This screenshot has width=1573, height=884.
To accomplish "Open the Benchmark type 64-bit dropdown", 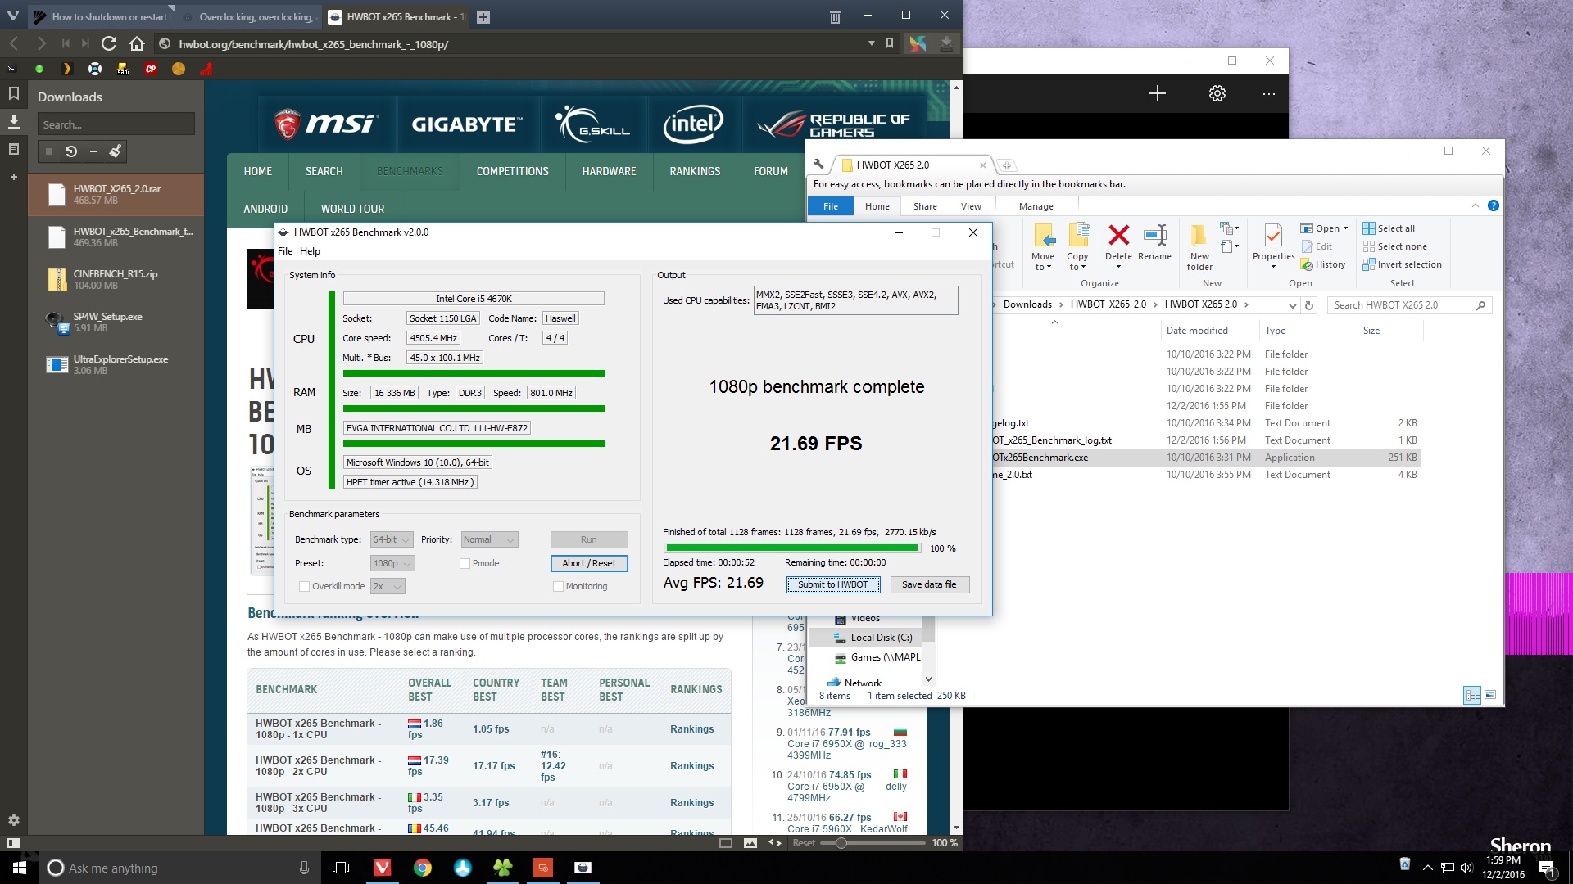I will 392,539.
